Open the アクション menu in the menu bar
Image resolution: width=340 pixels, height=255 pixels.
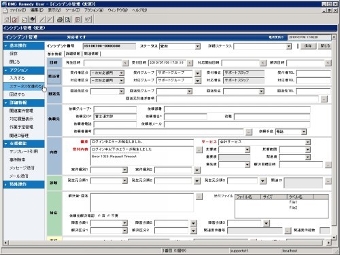click(94, 10)
